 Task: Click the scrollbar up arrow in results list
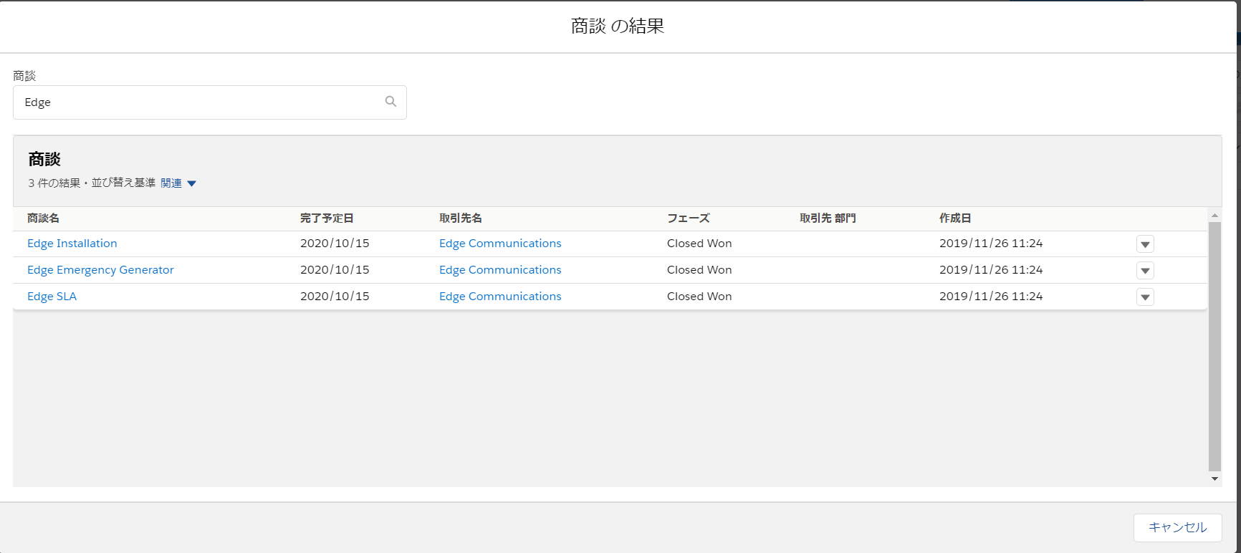[x=1214, y=215]
